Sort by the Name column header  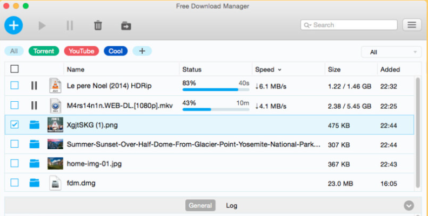(x=76, y=69)
